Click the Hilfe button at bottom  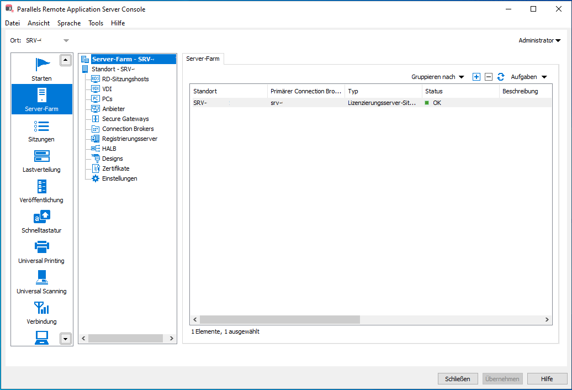click(547, 379)
